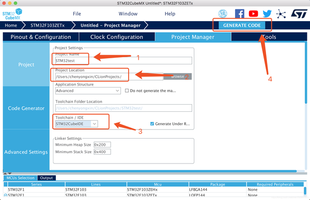The image size is (310, 200).
Task: Open the Toolchain / IDE STM32CubeIDE dropdown
Action: pyautogui.click(x=76, y=124)
